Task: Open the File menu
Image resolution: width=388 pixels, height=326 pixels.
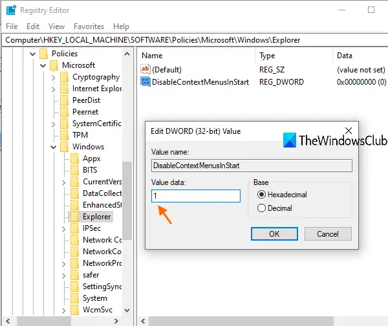Action: [x=12, y=27]
